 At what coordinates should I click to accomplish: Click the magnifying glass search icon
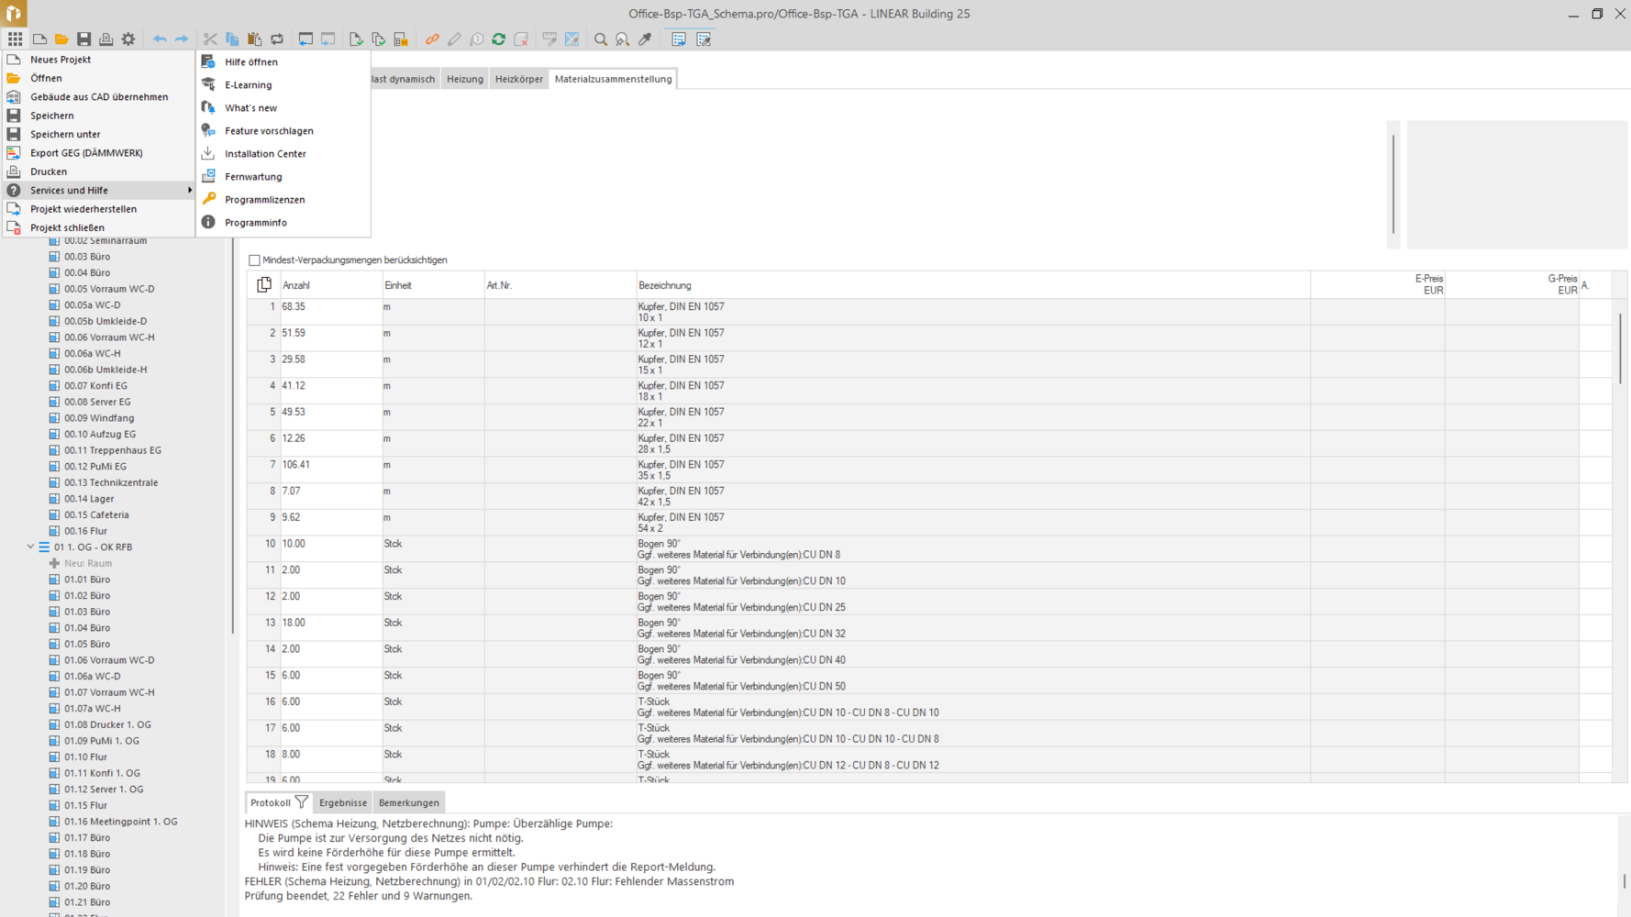pos(601,39)
